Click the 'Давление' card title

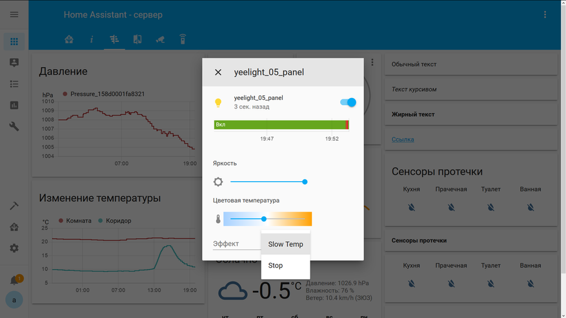pos(63,71)
